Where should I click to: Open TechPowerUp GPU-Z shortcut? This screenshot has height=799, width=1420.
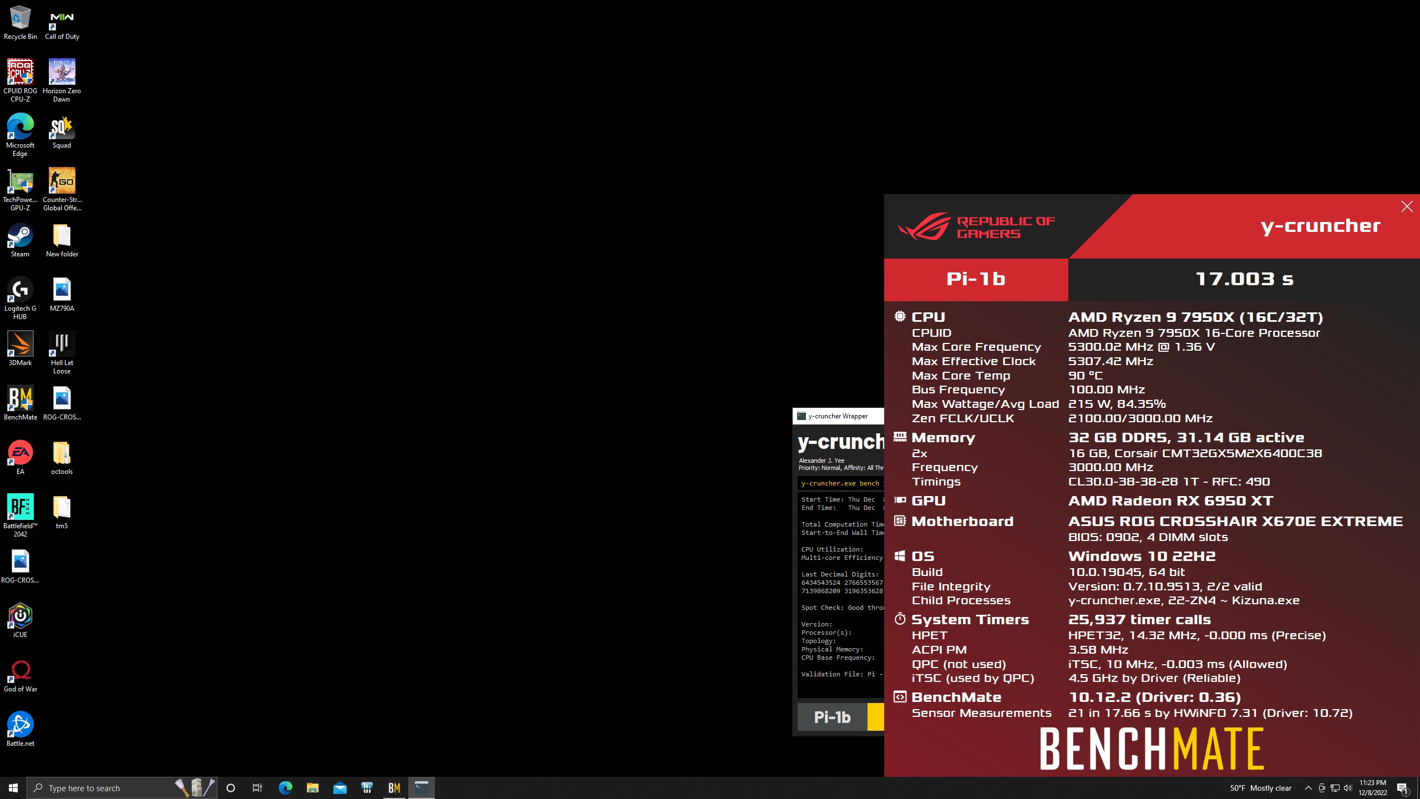pyautogui.click(x=20, y=189)
